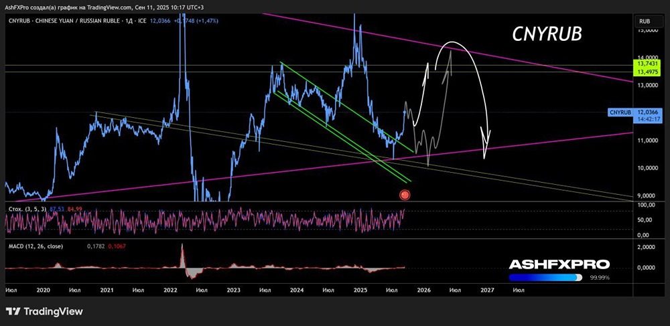The width and height of the screenshot is (670, 326).
Task: Click the 12,0366 price value in the legend
Action: point(161,21)
